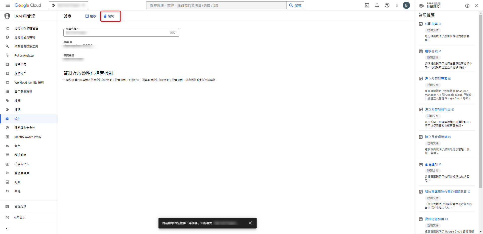Click the 遷移 migrate button

pos(91,16)
